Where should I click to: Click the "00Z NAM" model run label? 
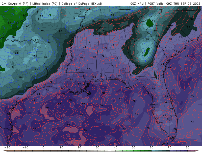click(x=137, y=4)
